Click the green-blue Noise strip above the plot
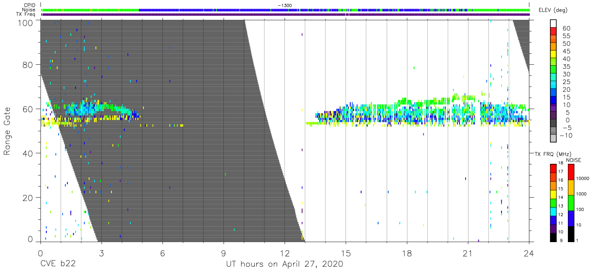Viewport: 595px width, 274px height. click(x=285, y=10)
